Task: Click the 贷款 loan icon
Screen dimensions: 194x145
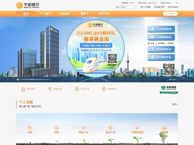Action: click(x=57, y=128)
